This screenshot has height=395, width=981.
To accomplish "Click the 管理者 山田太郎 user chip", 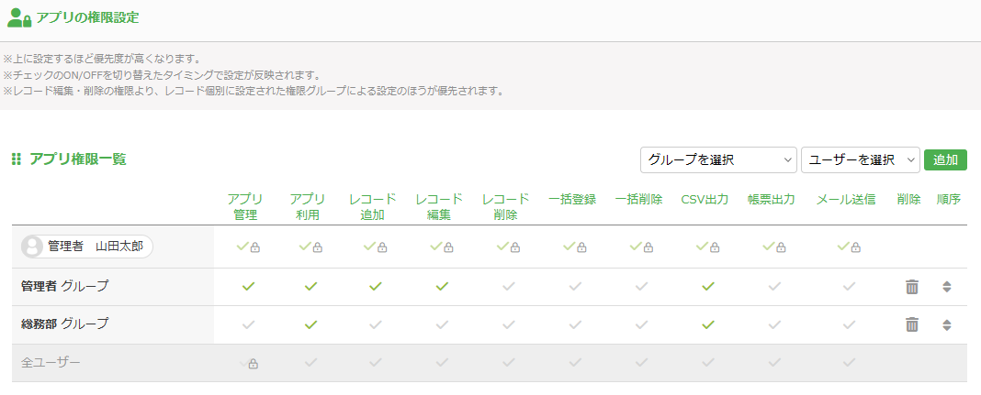I will coord(87,247).
